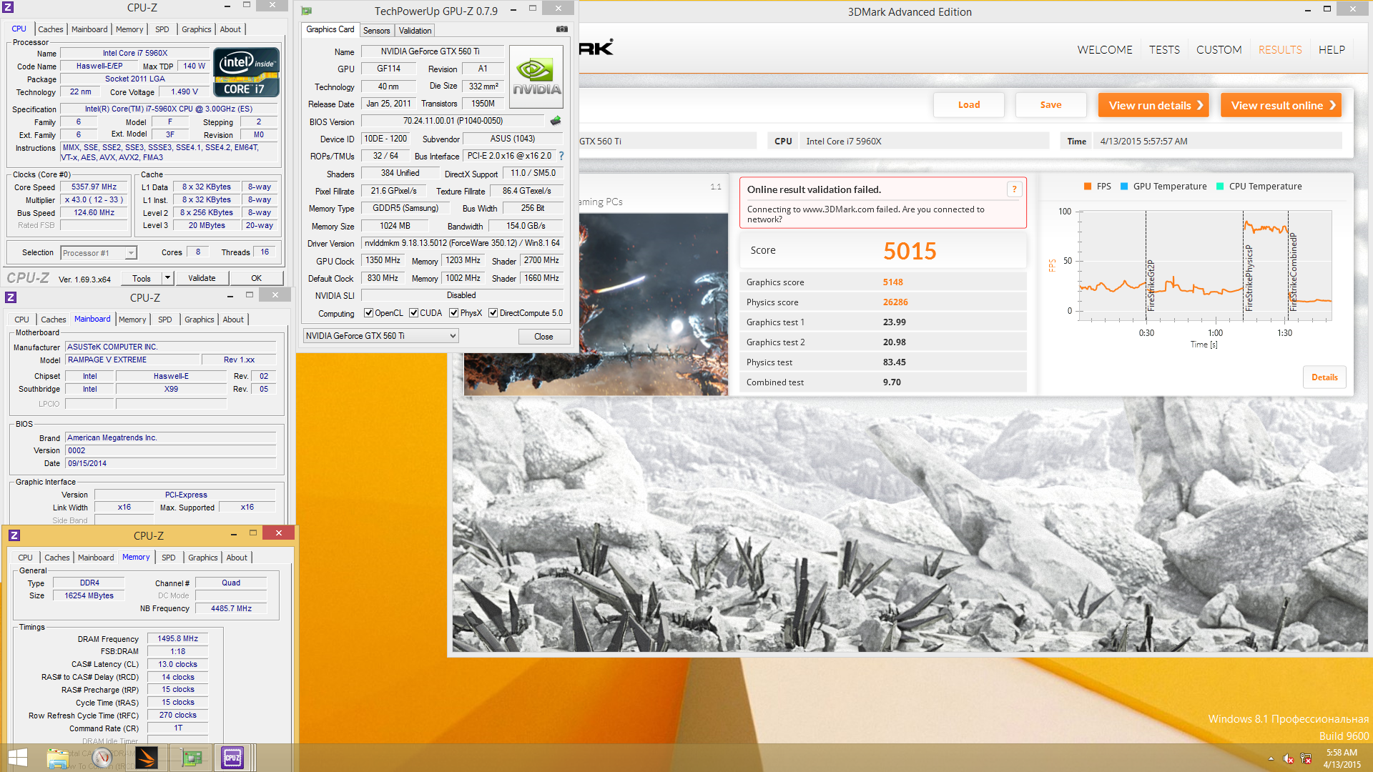Screen dimensions: 1373x772
Task: Open the CPU-Z Tools dropdown arrow
Action: [167, 278]
